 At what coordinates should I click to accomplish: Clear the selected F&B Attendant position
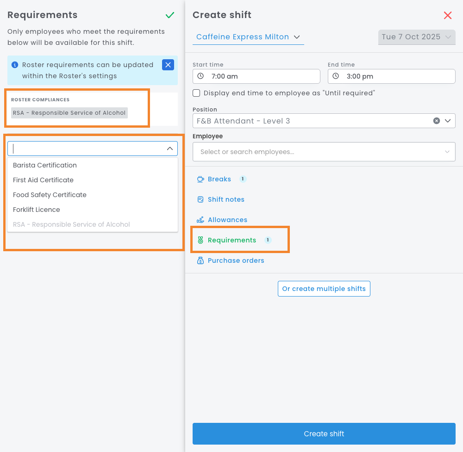(436, 121)
